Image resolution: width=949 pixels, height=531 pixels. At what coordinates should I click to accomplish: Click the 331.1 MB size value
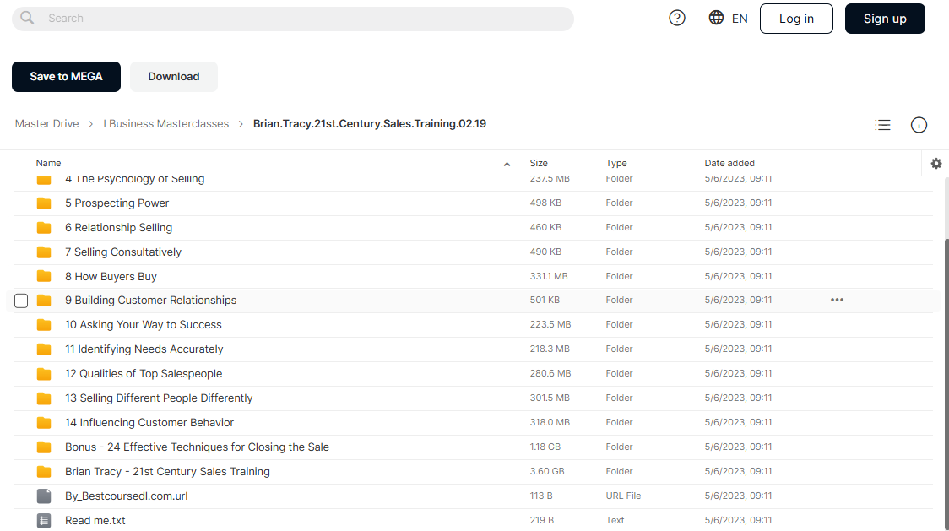(549, 276)
